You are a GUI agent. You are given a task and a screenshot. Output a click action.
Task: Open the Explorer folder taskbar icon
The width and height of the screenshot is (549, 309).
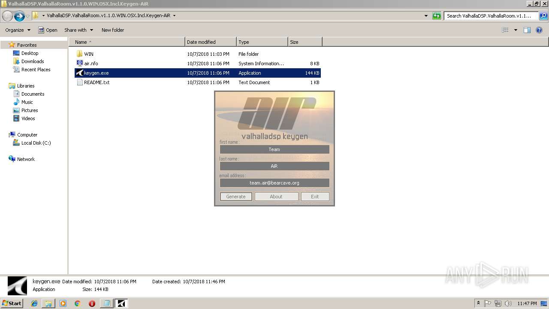pyautogui.click(x=48, y=303)
